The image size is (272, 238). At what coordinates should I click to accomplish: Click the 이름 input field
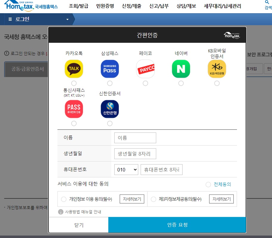135,138
